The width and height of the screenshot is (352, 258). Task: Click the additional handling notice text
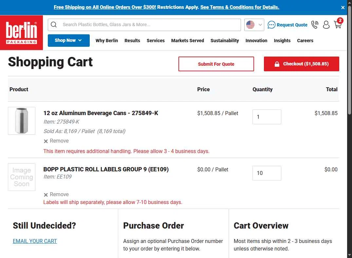pyautogui.click(x=126, y=151)
